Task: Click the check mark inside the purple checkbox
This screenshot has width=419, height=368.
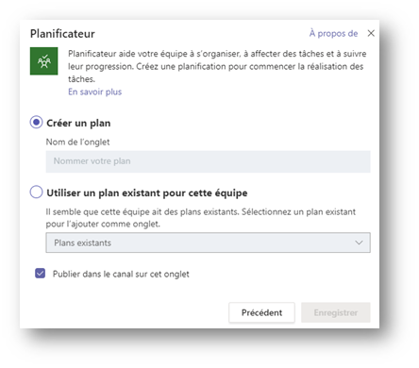Action: point(40,274)
